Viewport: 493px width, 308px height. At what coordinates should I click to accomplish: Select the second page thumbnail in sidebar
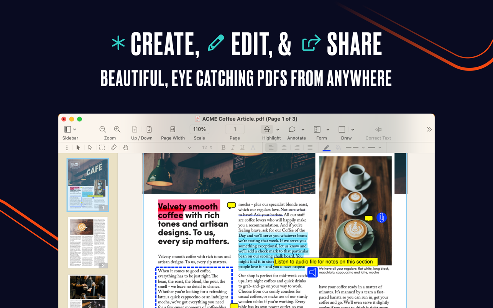point(87,243)
